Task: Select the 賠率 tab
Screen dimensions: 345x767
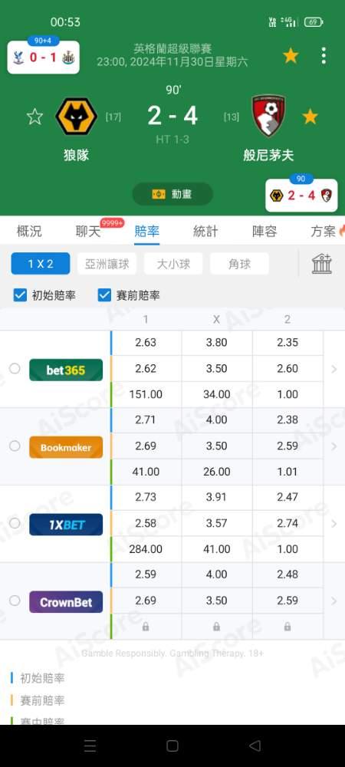Action: click(x=146, y=231)
